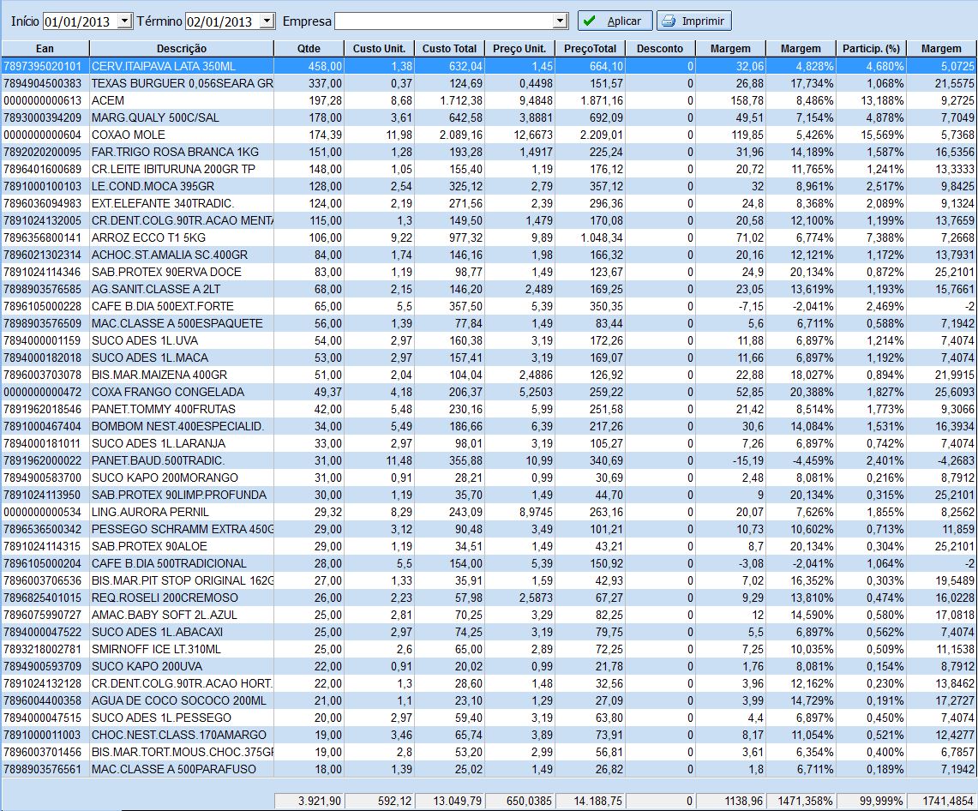Select ACHOC.ST.AMALIA SC.400GR row

point(489,255)
